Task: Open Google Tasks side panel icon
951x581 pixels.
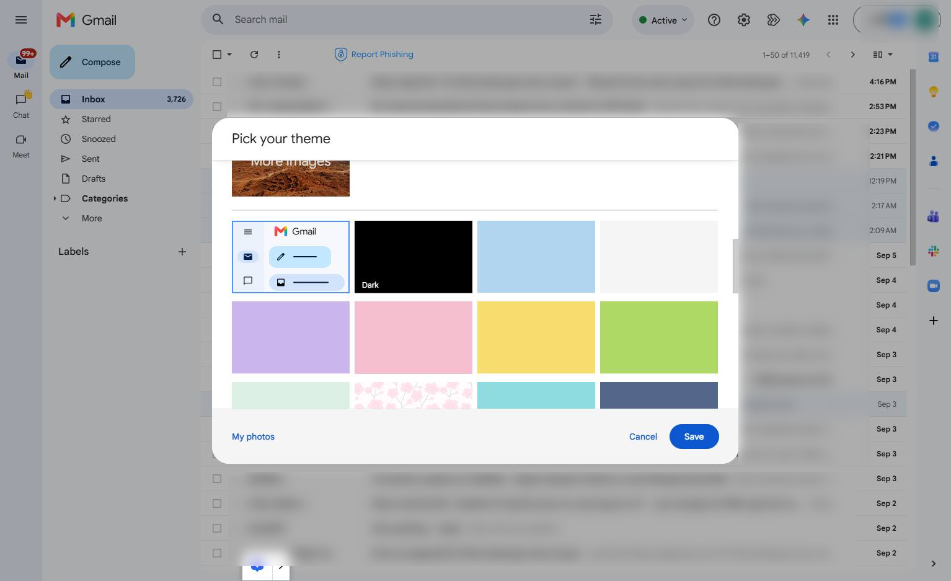Action: point(934,126)
